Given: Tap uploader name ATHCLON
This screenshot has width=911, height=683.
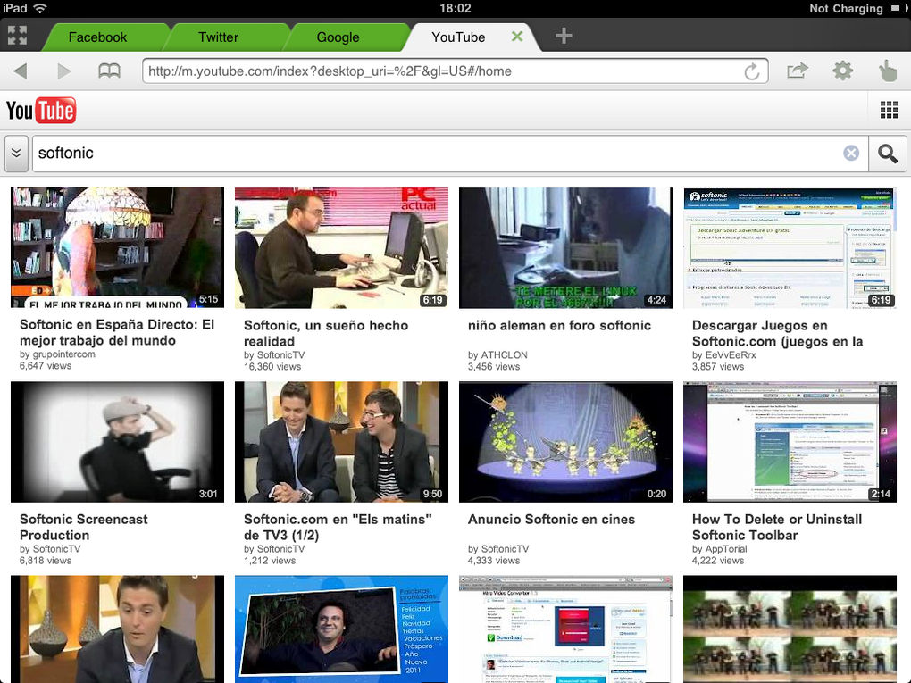Looking at the screenshot, I should [505, 354].
